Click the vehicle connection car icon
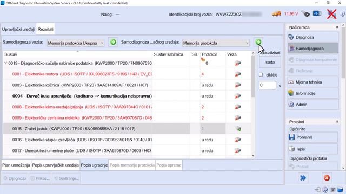346x194 pixels. click(276, 14)
